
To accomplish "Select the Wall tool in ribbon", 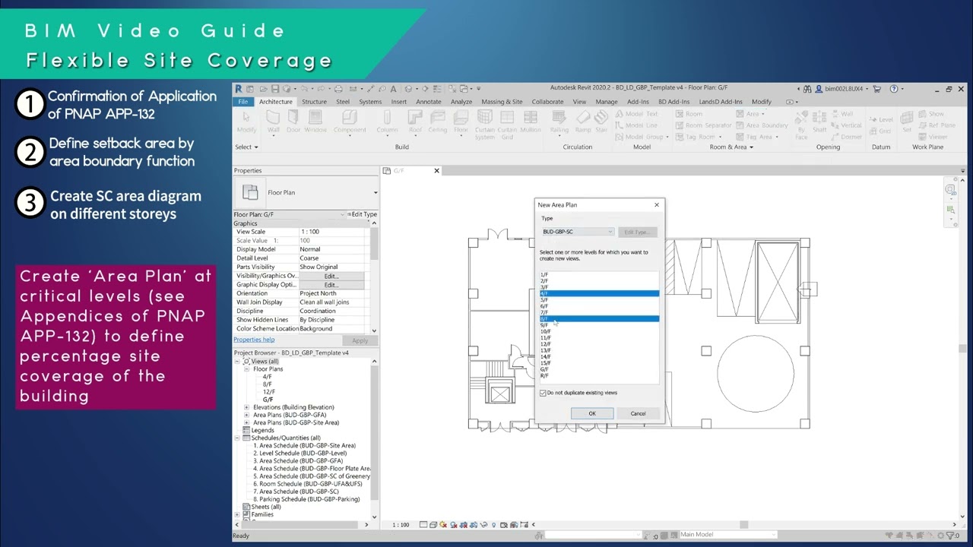I will 273,120.
